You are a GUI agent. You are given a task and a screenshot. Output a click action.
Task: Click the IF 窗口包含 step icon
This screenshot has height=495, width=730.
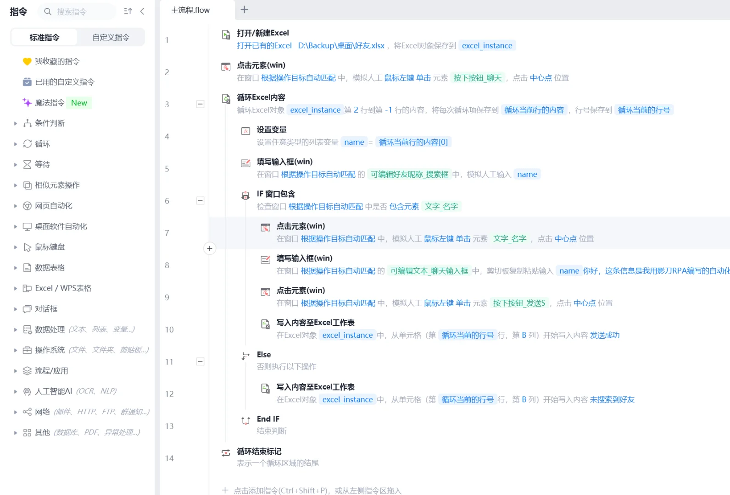pos(245,196)
